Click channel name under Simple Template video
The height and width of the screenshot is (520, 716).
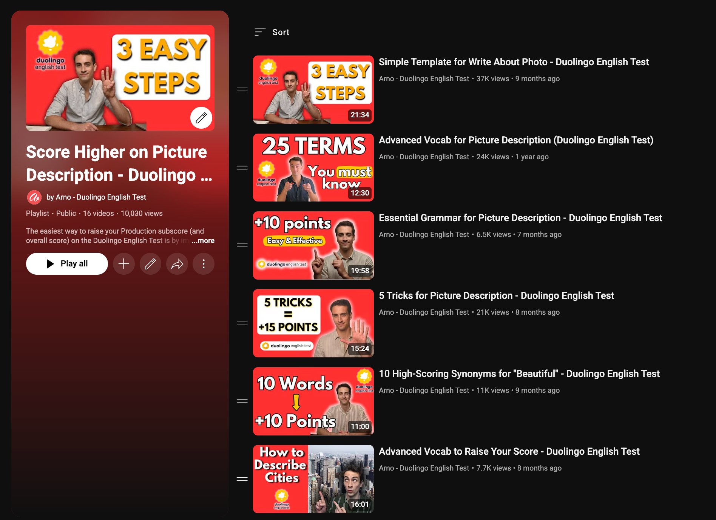424,78
